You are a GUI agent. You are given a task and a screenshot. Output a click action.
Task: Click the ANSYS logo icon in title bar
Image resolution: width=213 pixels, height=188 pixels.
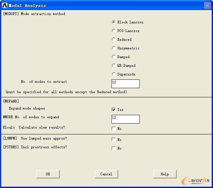(5, 5)
